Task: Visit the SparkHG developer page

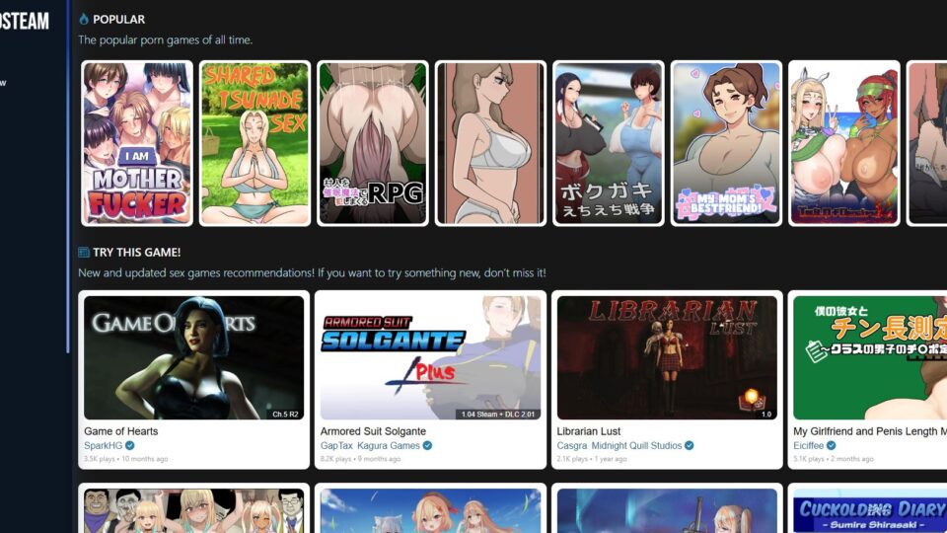Action: [x=103, y=445]
